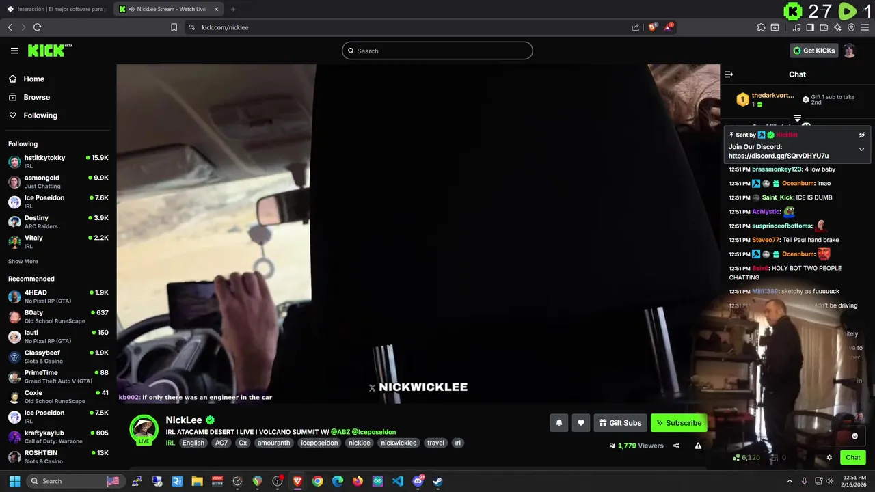Viewport: 875px width, 492px height.
Task: Click the English stream tag
Action: [193, 443]
